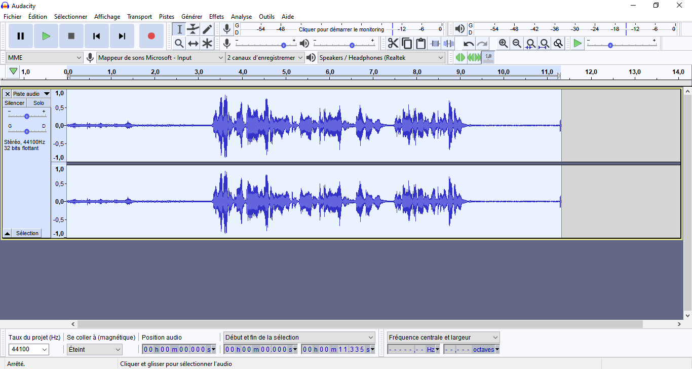Viewport: 692px width, 369px height.
Task: Open the Analyse menu
Action: (x=242, y=17)
